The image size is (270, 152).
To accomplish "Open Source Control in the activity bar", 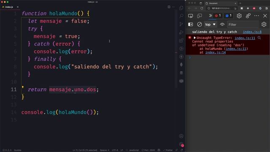I will coord(181,24).
